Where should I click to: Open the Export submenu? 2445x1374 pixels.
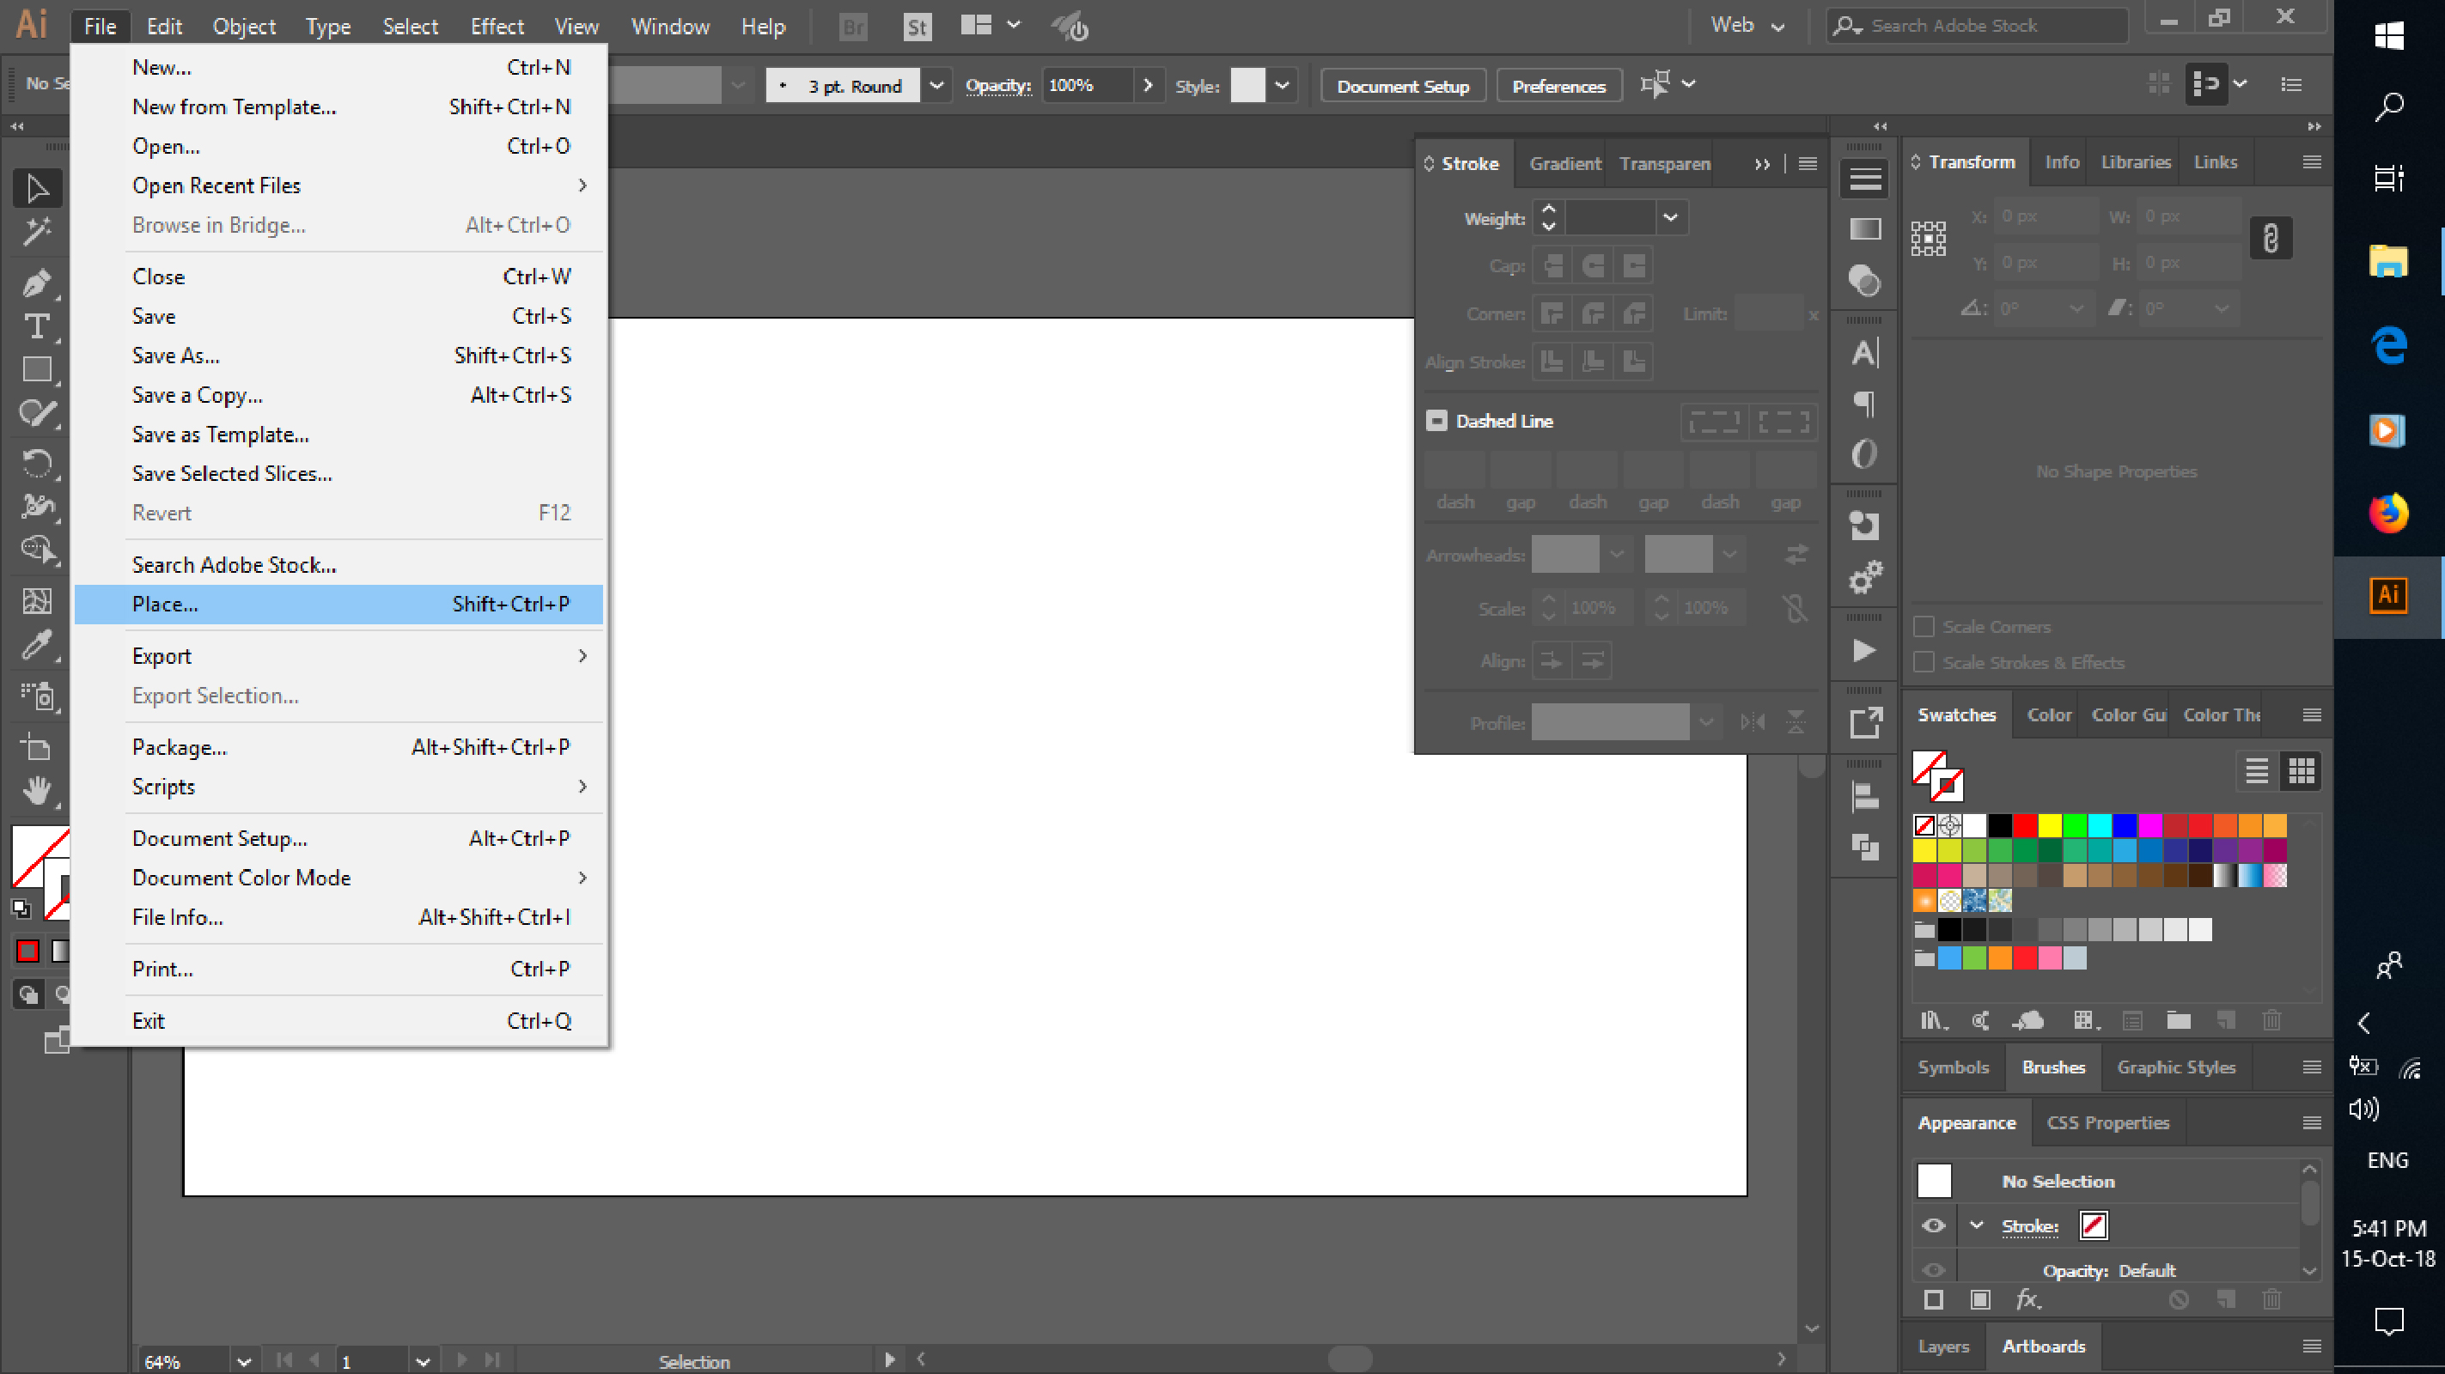(x=338, y=657)
